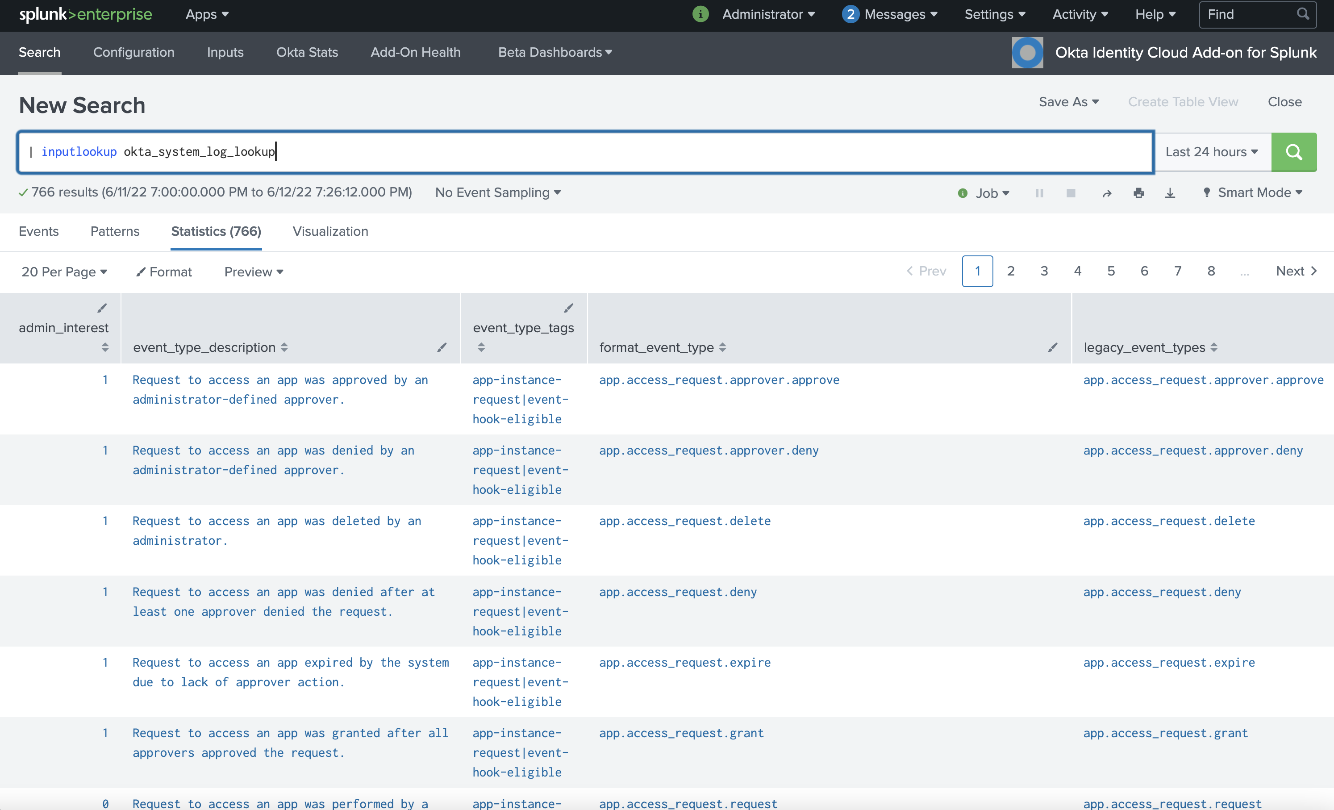Open the Inputs nav tab

[x=225, y=52]
